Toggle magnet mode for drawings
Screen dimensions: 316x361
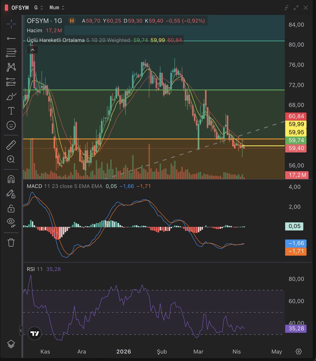point(11,179)
